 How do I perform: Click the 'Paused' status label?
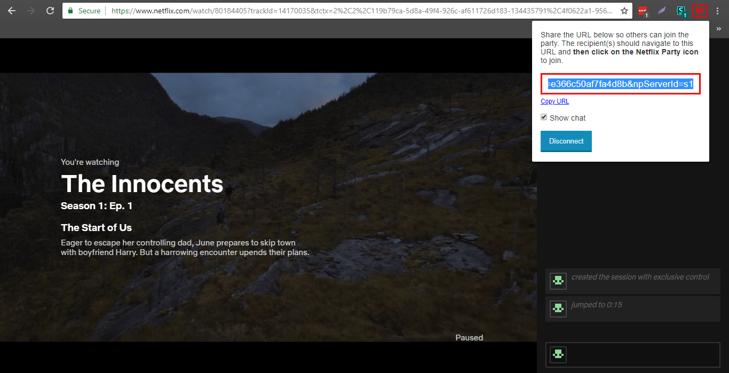pos(469,338)
